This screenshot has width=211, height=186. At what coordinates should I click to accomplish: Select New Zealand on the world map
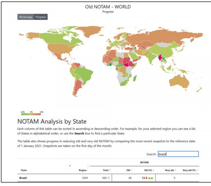(199, 89)
